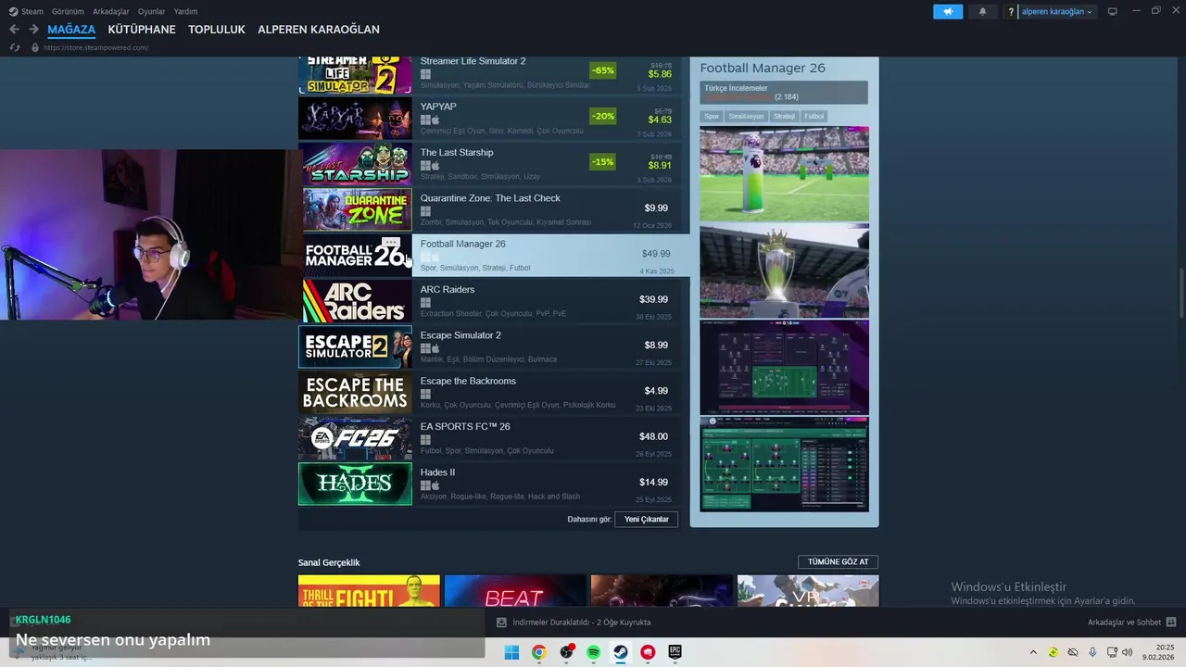Open the red app icon in taskbar

(648, 652)
